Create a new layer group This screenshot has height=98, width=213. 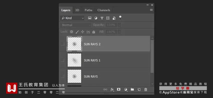point(132,89)
